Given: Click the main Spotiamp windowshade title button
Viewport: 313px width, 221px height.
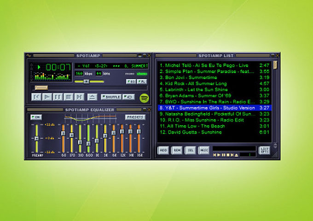Looking at the screenshot, I should [145, 56].
